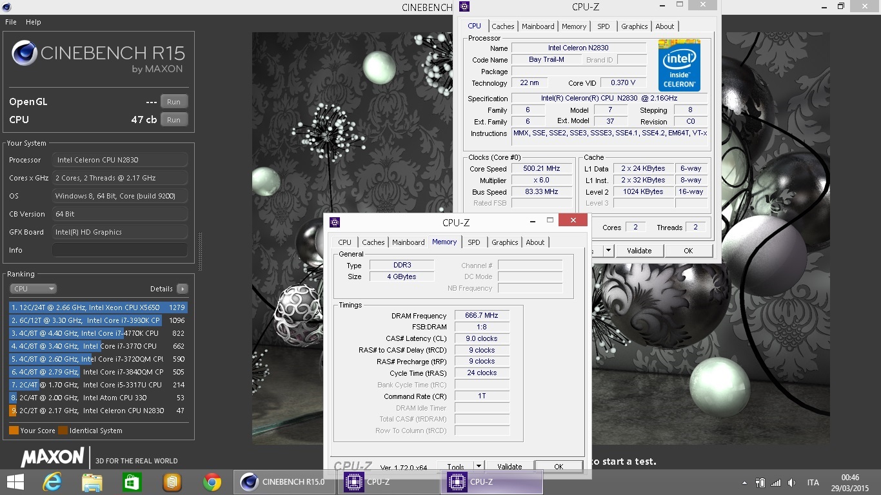Screen dimensions: 881x495
Task: Open the network signal tray icon
Action: (x=776, y=483)
